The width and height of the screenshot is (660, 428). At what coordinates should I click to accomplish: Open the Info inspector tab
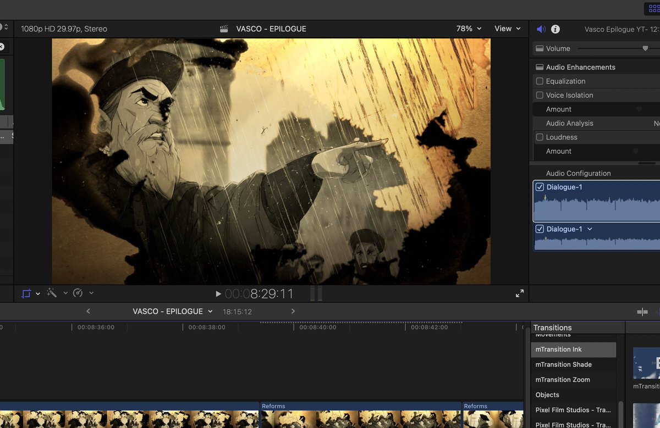555,29
